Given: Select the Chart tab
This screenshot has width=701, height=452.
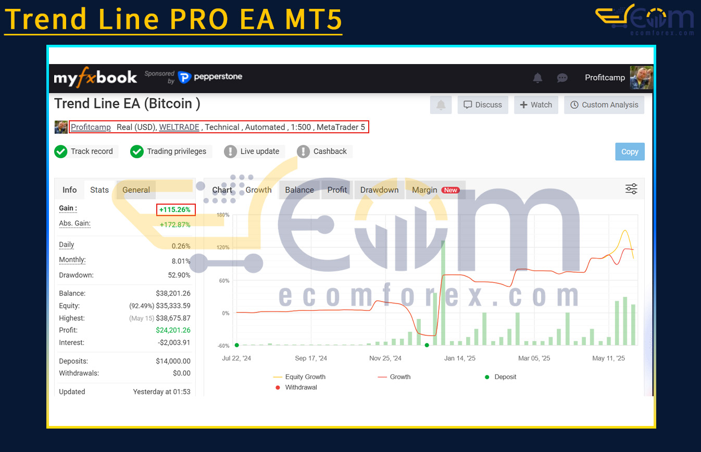Looking at the screenshot, I should pos(222,190).
